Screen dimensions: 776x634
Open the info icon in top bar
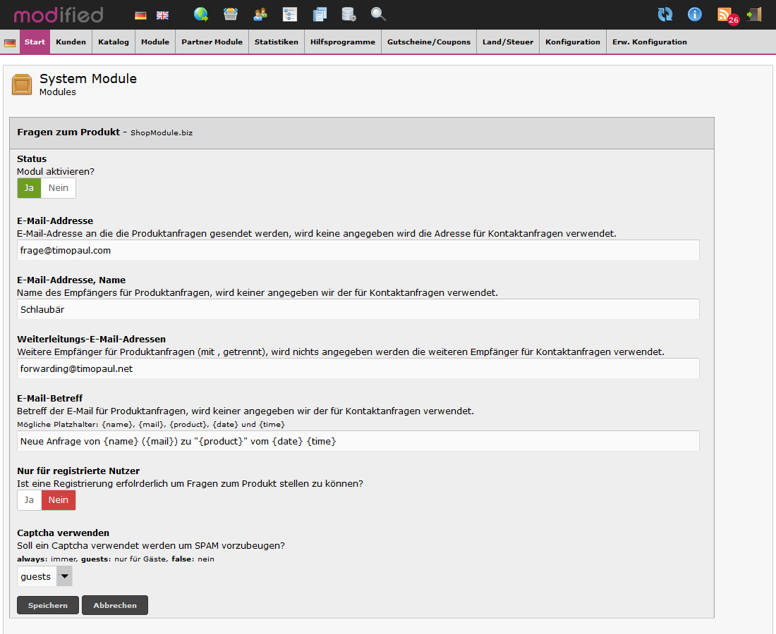tap(694, 14)
